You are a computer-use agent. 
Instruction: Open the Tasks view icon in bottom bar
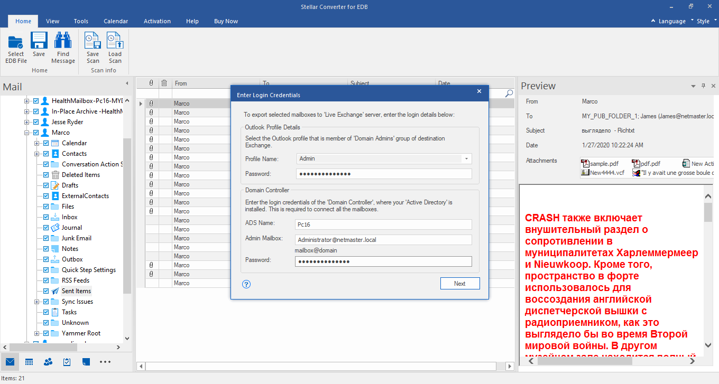tap(67, 362)
